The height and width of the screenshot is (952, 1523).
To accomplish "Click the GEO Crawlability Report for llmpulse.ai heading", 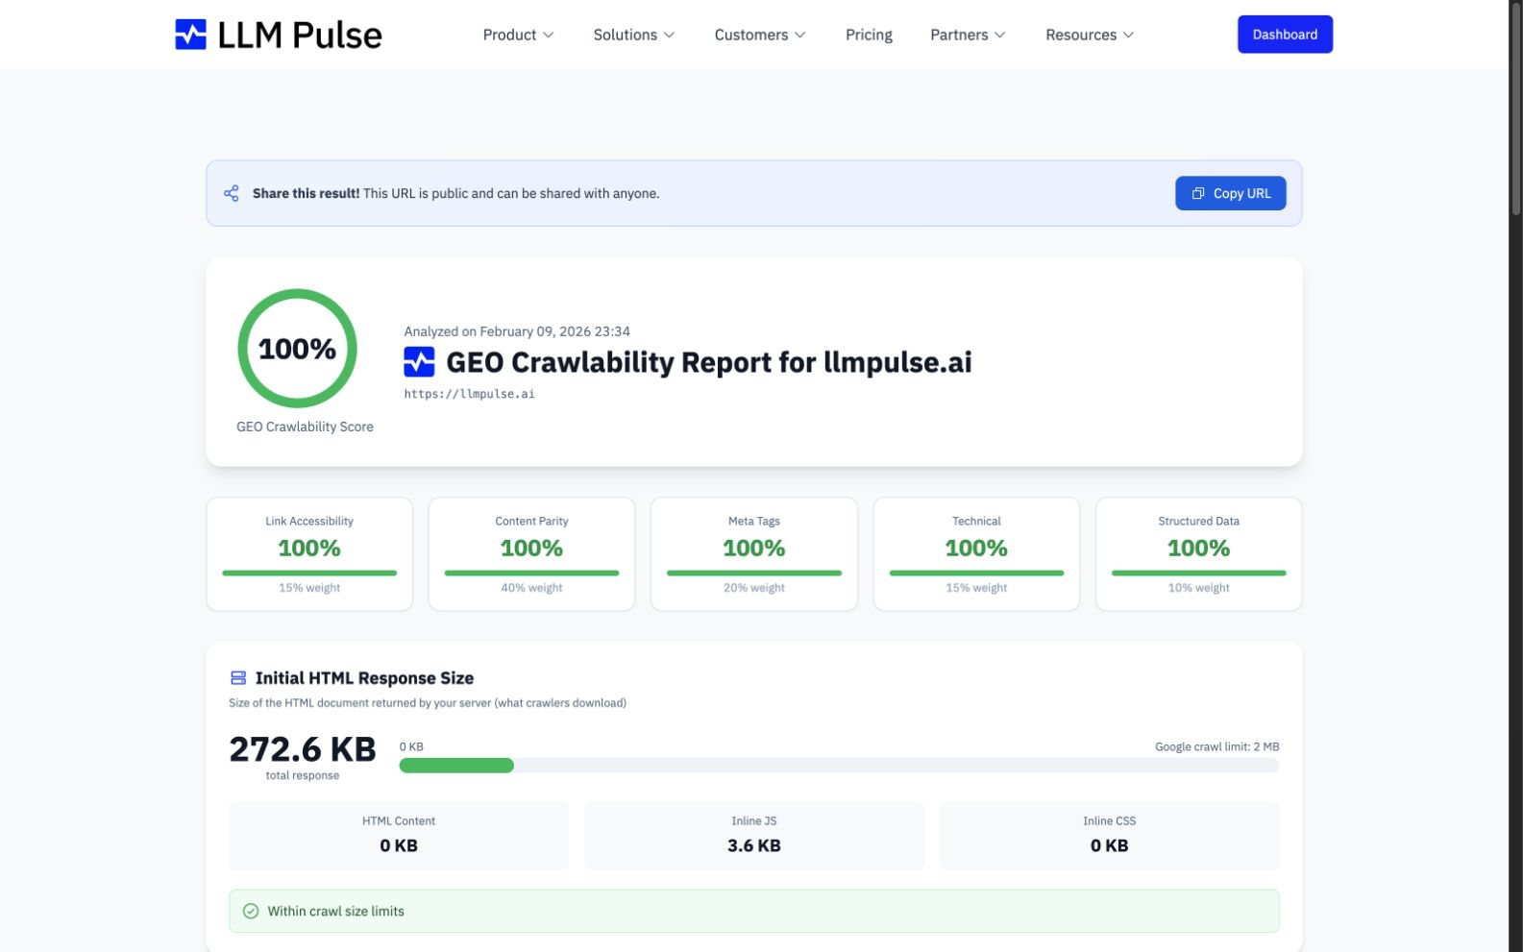I will (x=709, y=362).
